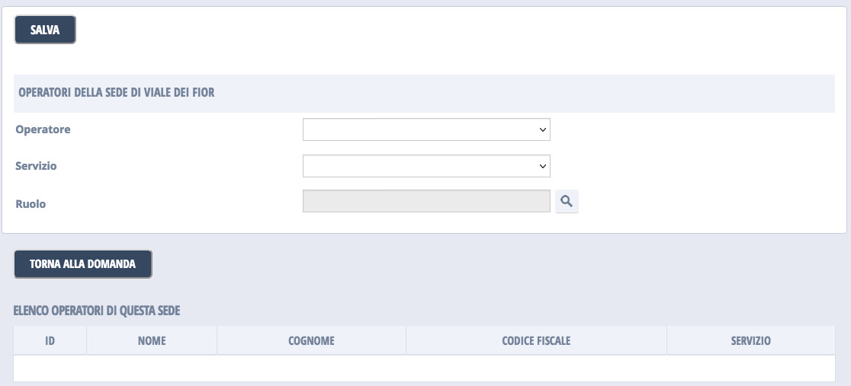The image size is (851, 386).
Task: Click the chevron arrow of Operatore select
Action: (x=543, y=130)
